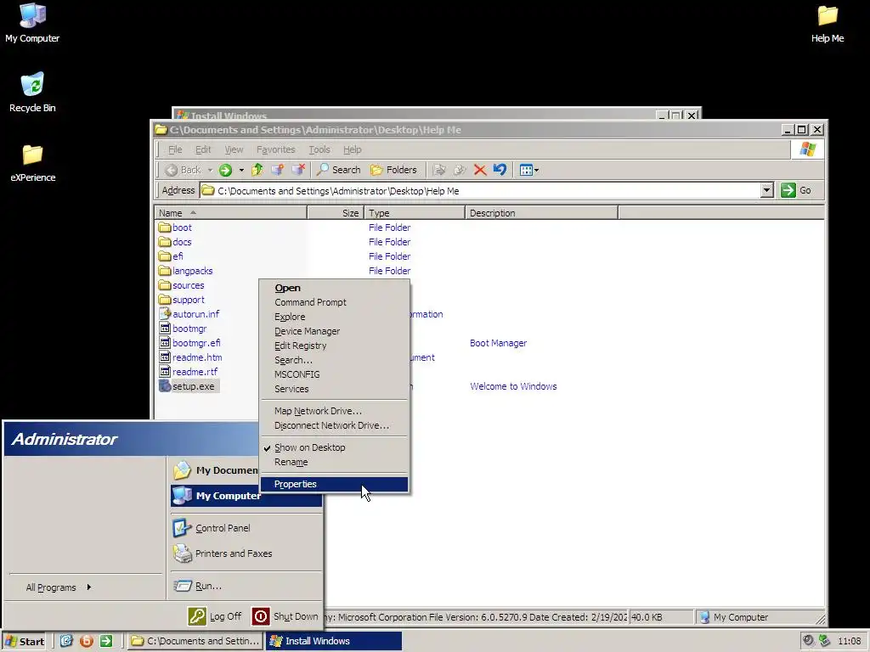Choose Map Network Drive... in context menu
The width and height of the screenshot is (870, 652).
pyautogui.click(x=334, y=411)
